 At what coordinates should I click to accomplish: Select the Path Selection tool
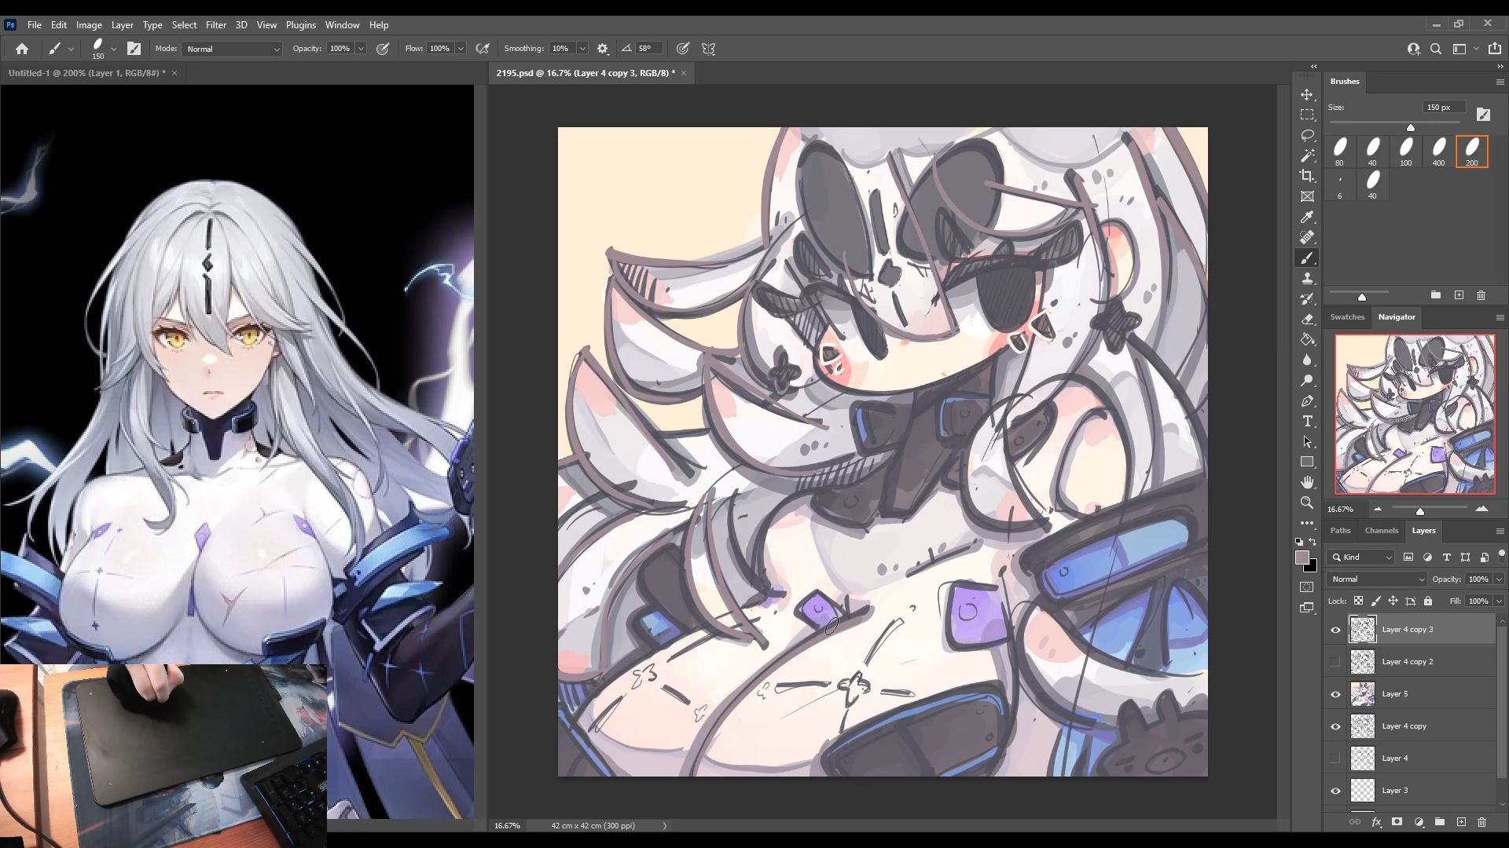pos(1307,441)
